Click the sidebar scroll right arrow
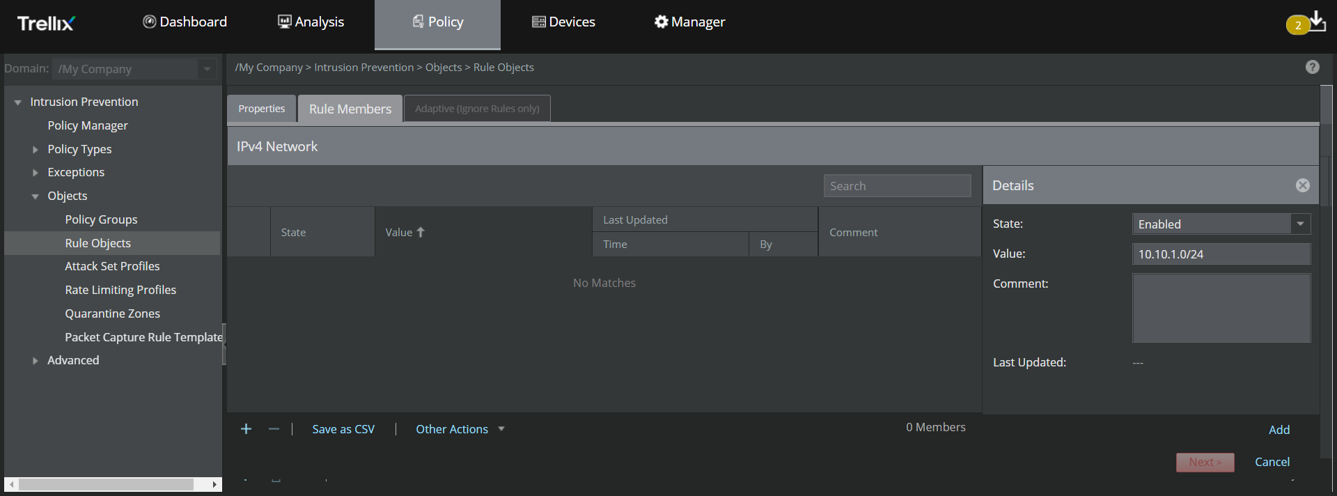This screenshot has width=1337, height=496. pos(214,484)
